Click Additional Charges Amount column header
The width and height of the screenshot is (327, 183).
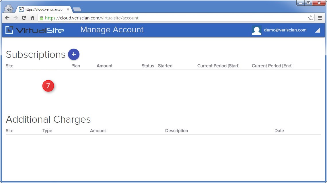point(98,131)
